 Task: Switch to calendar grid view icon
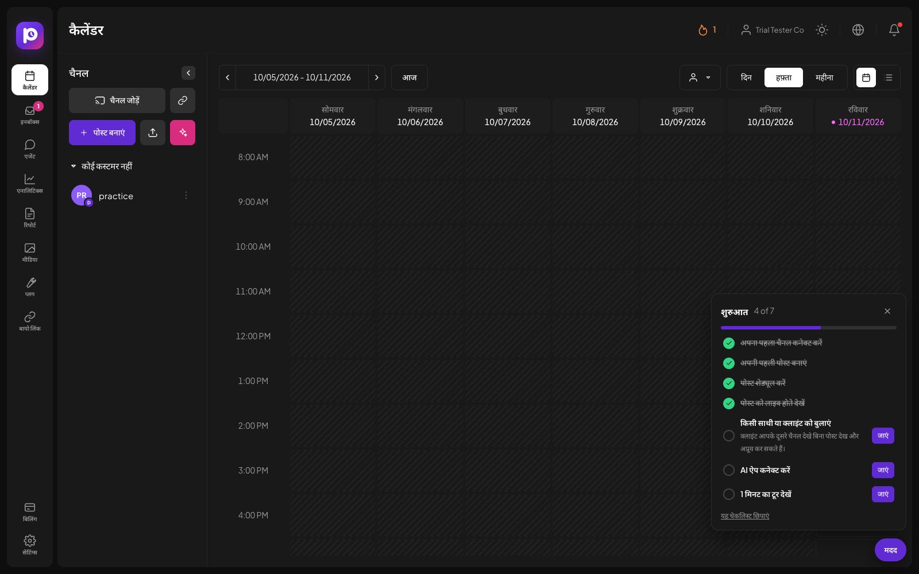point(866,77)
